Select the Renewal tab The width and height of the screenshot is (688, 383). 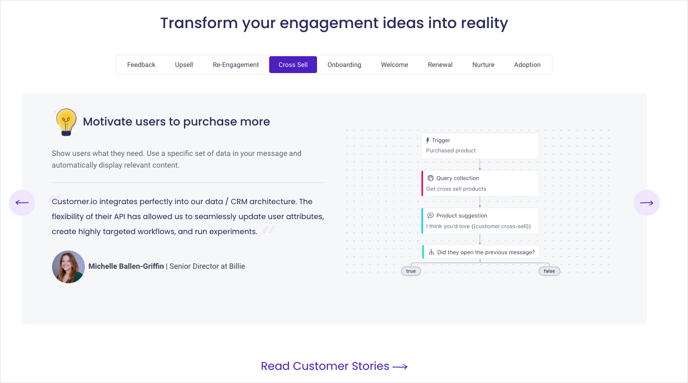[440, 65]
